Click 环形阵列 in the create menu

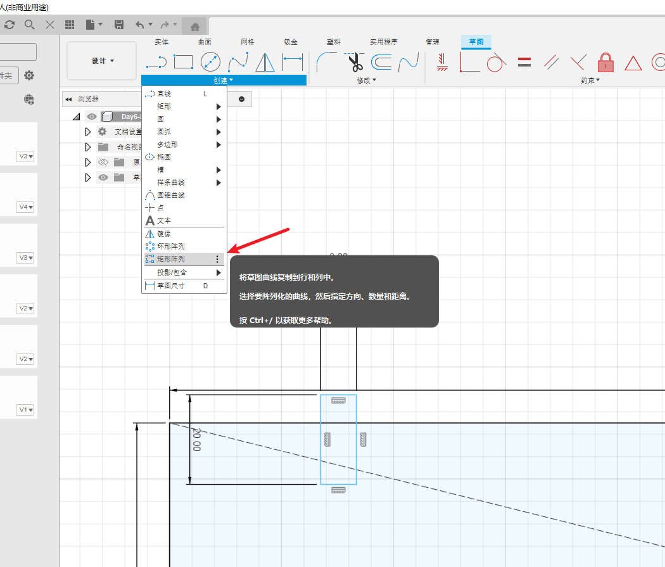point(171,246)
